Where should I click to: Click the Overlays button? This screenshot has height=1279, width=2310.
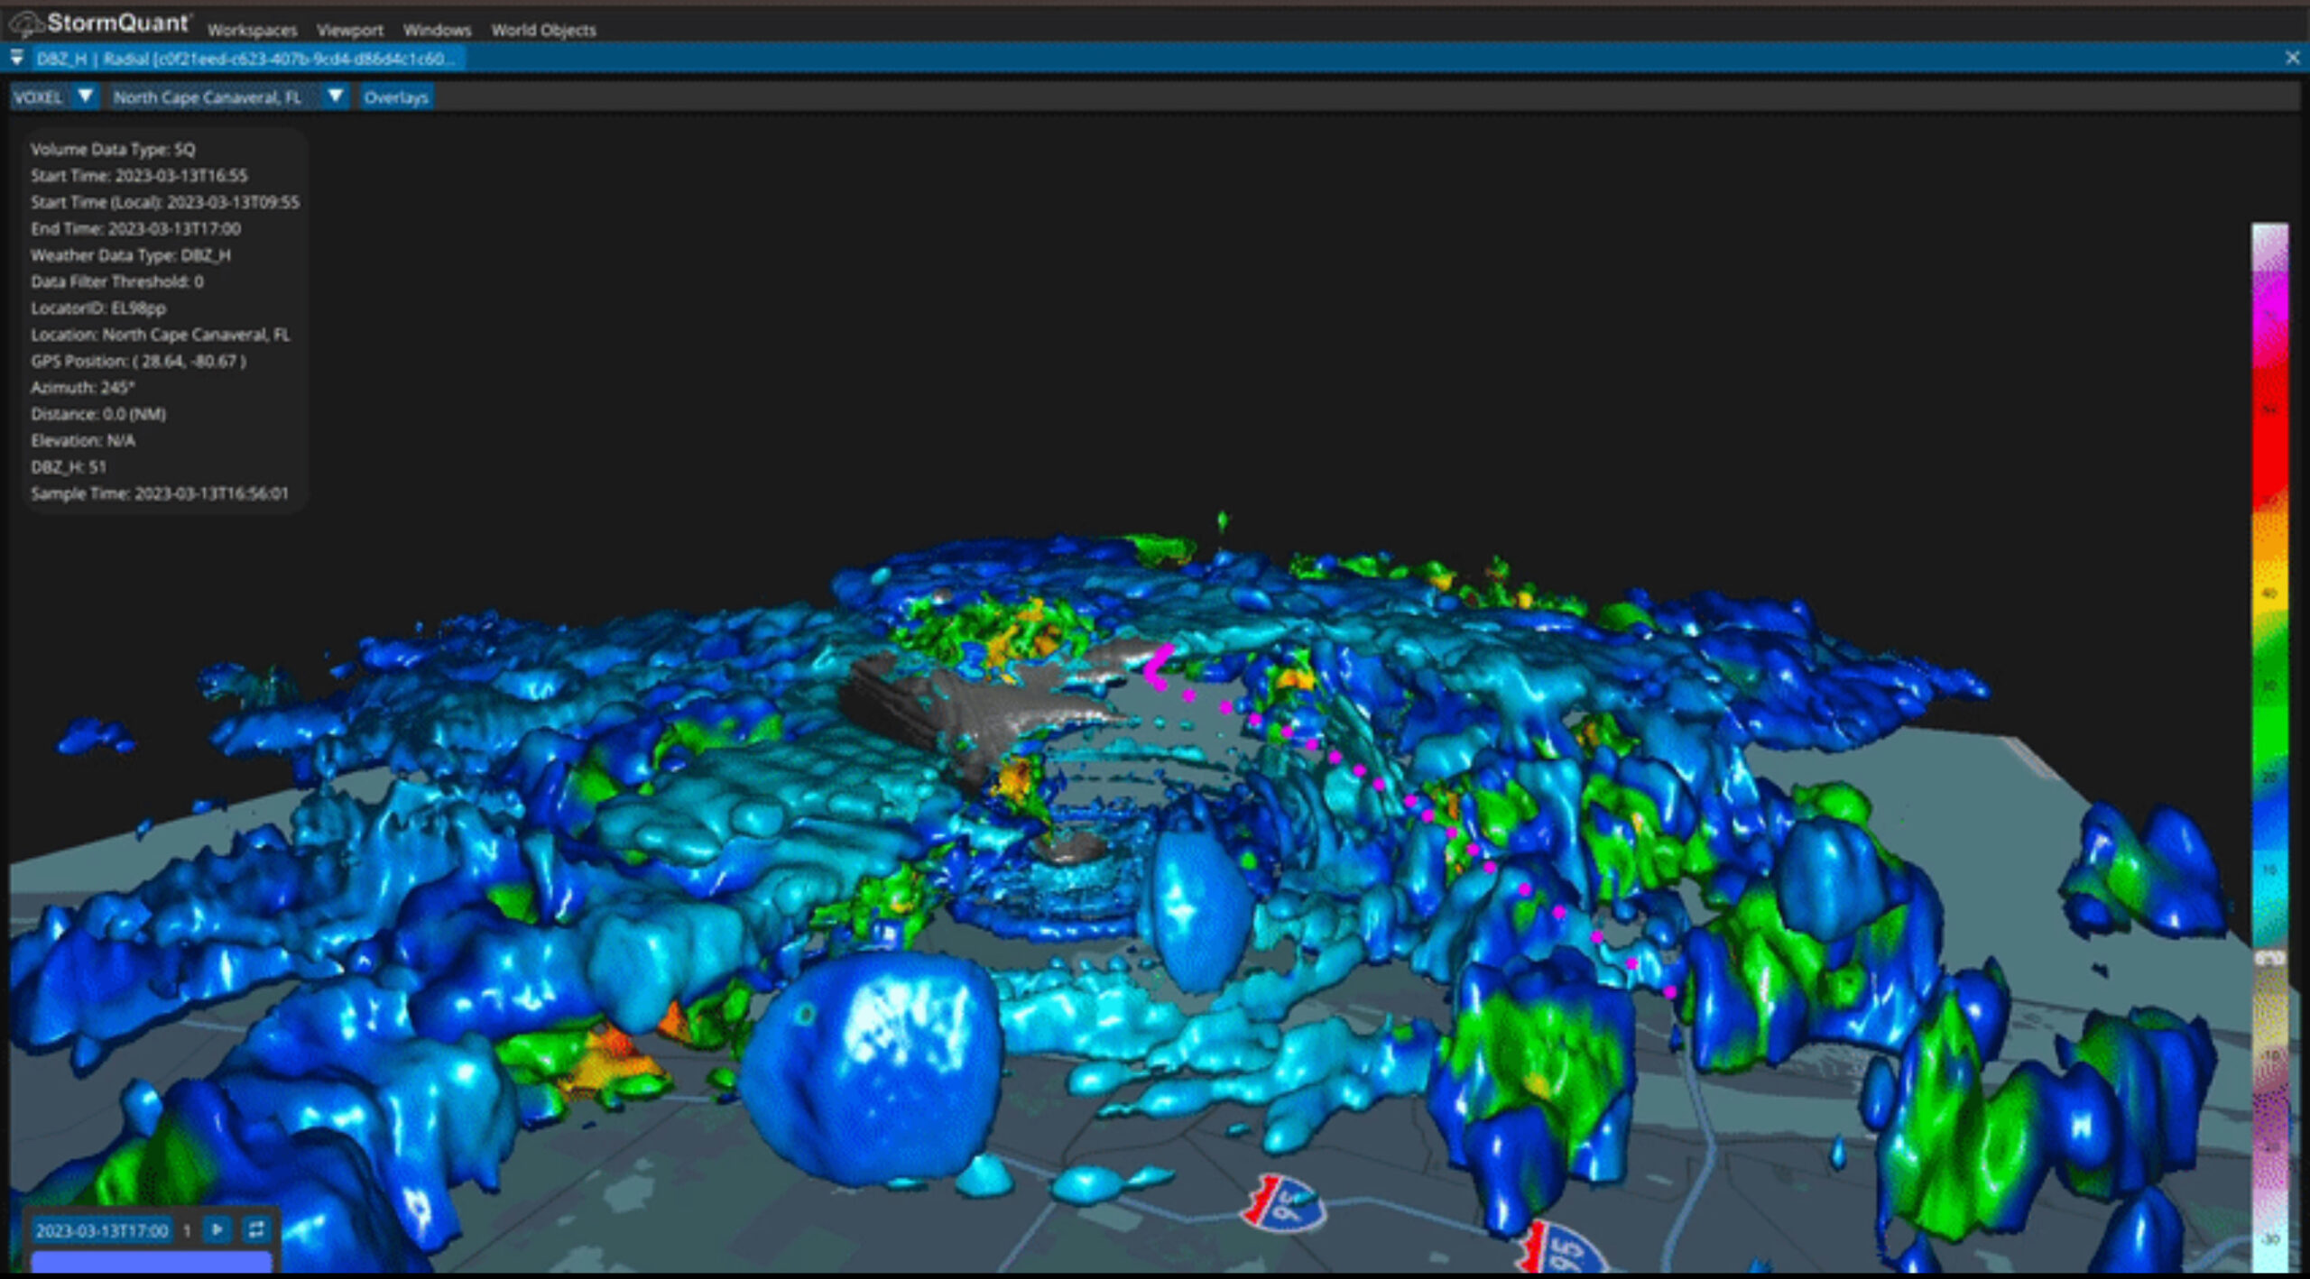[396, 97]
